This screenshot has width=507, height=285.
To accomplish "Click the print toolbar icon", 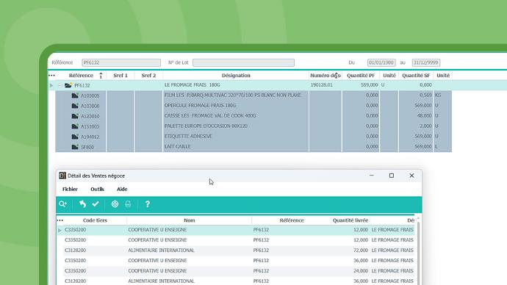I will pyautogui.click(x=128, y=204).
